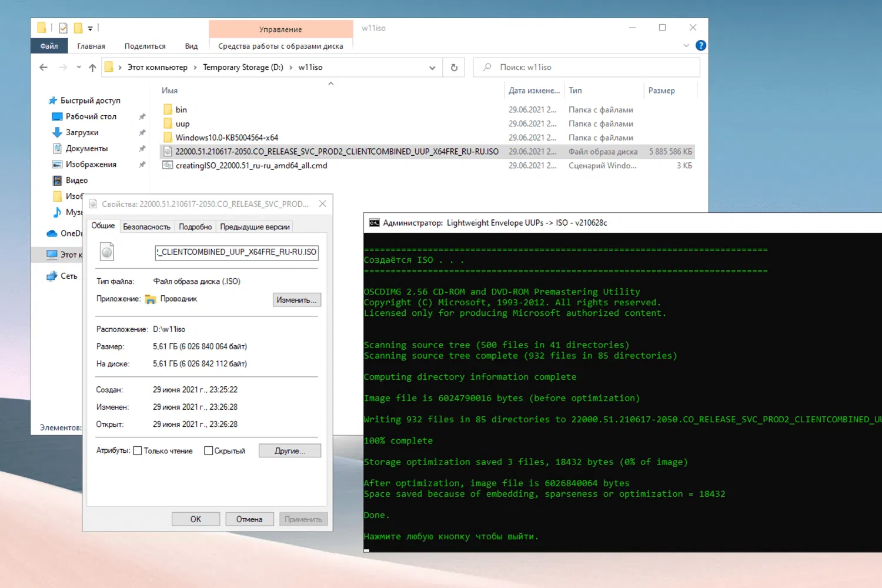Image resolution: width=882 pixels, height=588 pixels.
Task: Click the back navigation arrow
Action: click(x=43, y=67)
